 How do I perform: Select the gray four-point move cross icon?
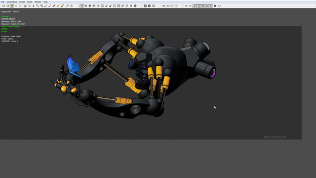tap(94, 6)
